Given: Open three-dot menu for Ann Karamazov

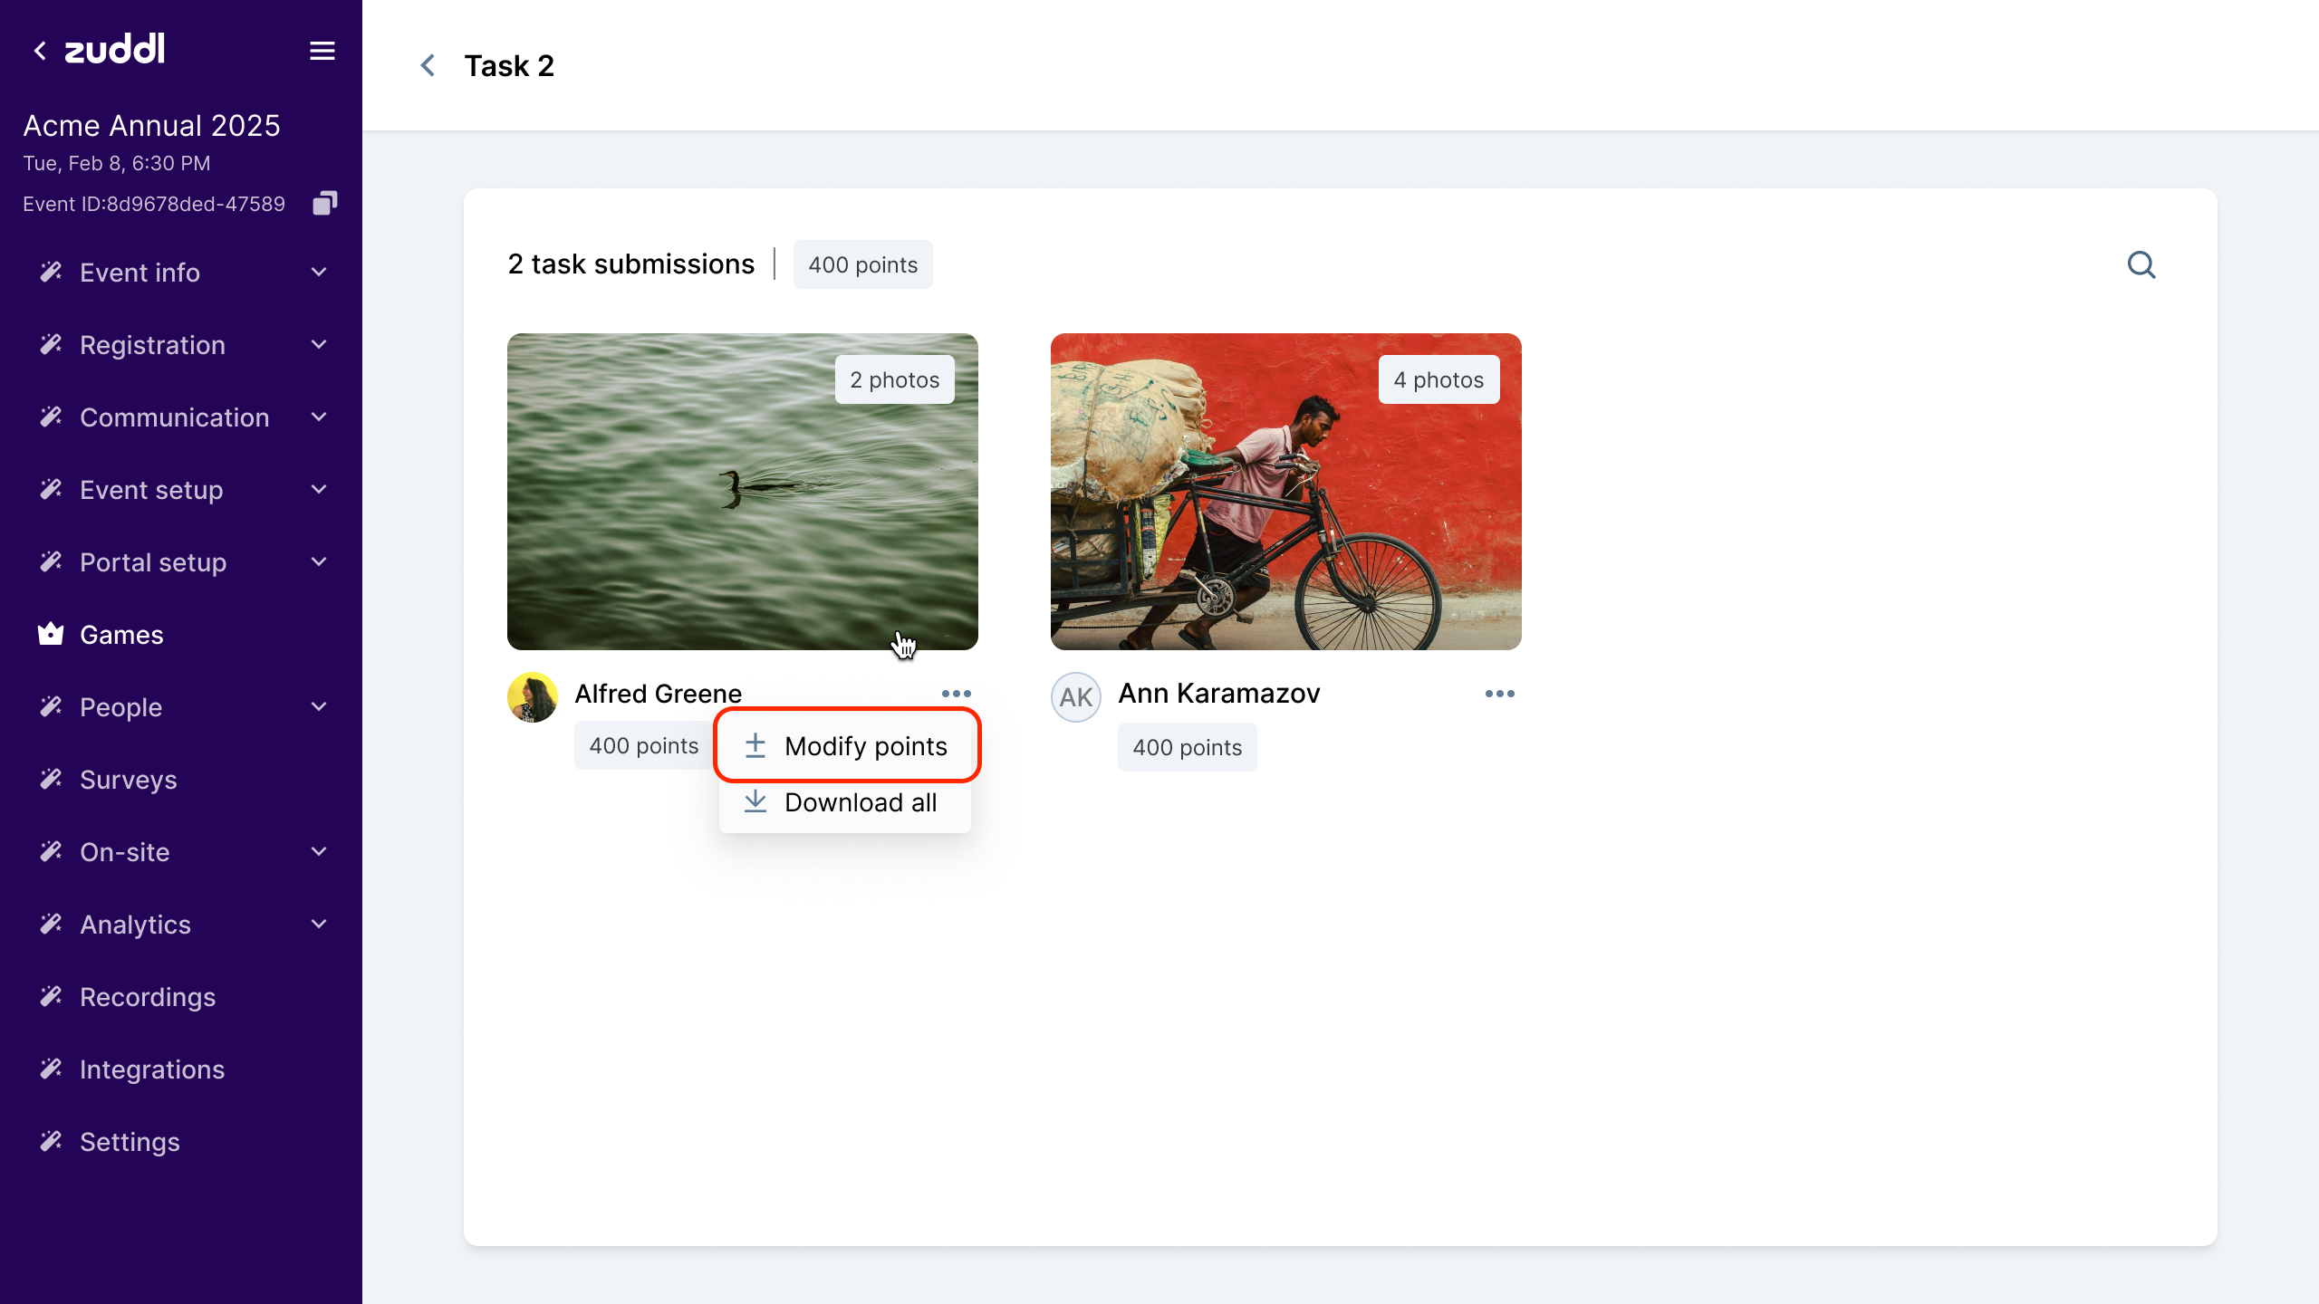Looking at the screenshot, I should point(1499,694).
